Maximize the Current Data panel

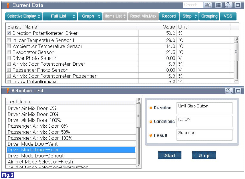pyautogui.click(x=238, y=5)
